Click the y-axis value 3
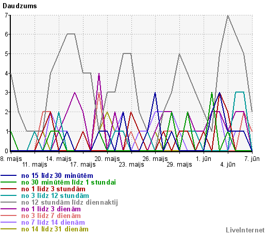 [6, 93]
